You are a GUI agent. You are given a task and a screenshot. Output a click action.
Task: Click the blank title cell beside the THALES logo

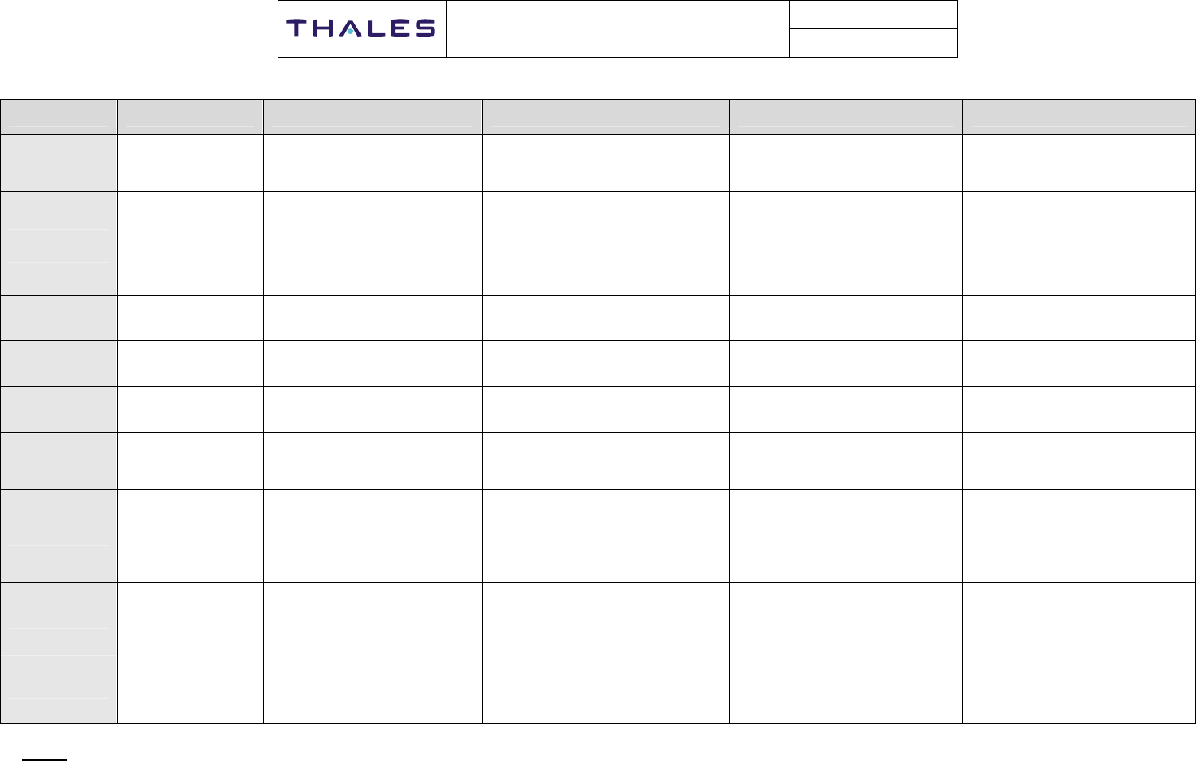(617, 29)
